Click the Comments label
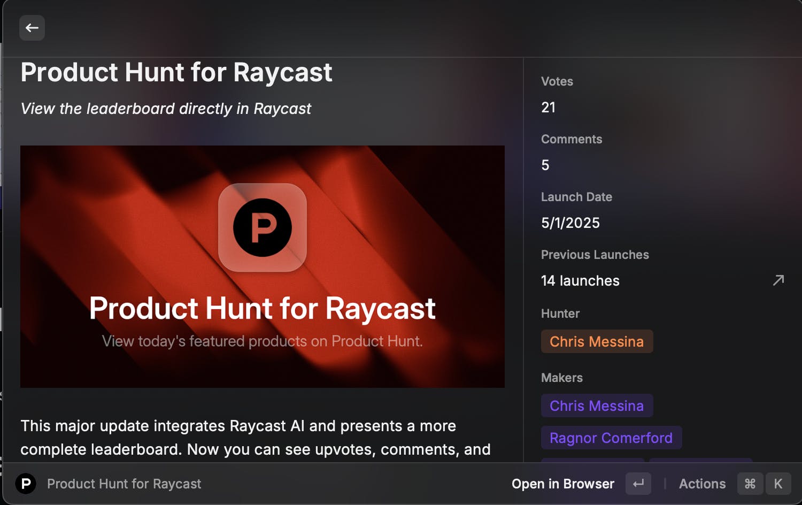Screen dimensions: 802x505 pyautogui.click(x=572, y=139)
